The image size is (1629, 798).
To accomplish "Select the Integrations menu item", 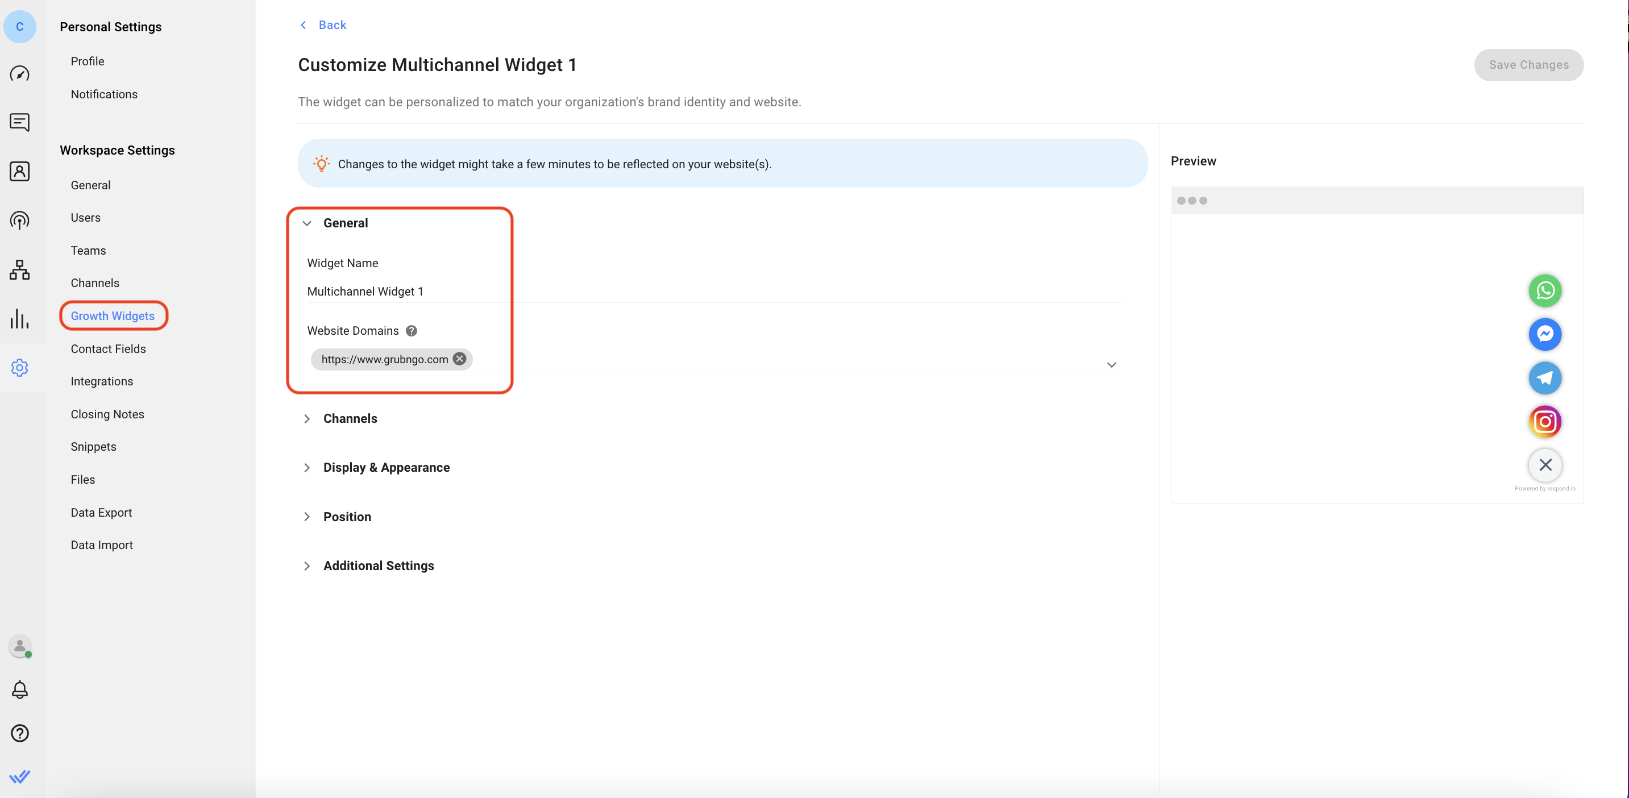I will (x=101, y=380).
